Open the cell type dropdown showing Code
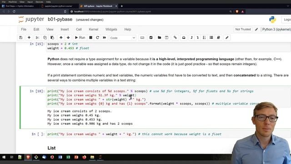The image size is (291, 164). pyautogui.click(x=122, y=38)
